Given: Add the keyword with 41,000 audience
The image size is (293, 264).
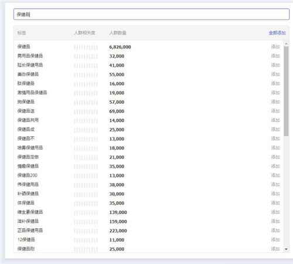Looking at the screenshot, I should [275, 65].
